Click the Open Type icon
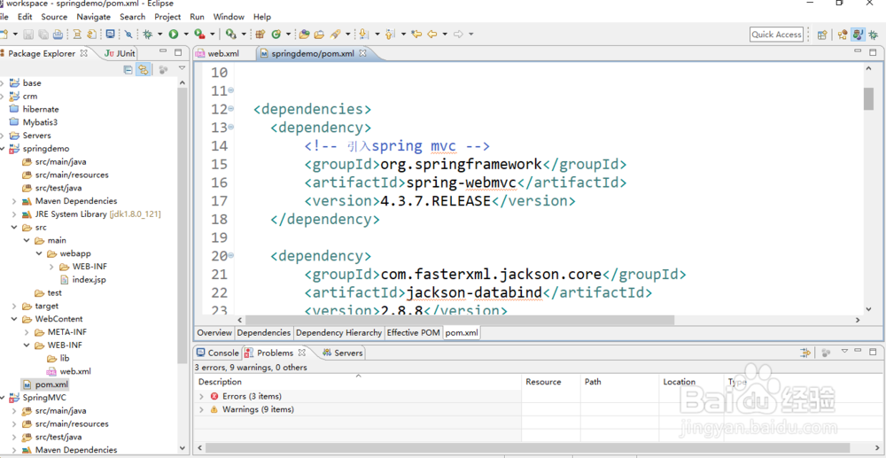Viewport: 886px width, 458px height. [x=305, y=35]
